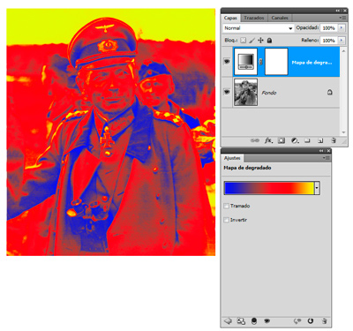Image resolution: width=353 pixels, height=331 pixels.
Task: Select the white layer mask thumbnail
Action: (276, 62)
